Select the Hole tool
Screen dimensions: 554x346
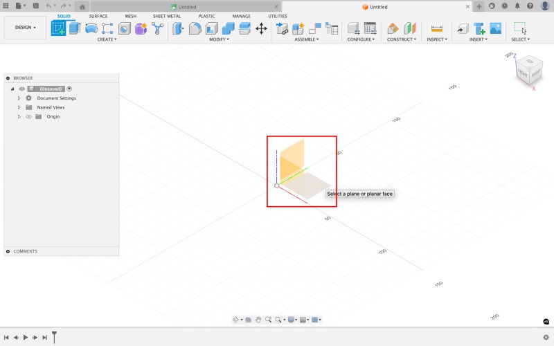pos(124,28)
